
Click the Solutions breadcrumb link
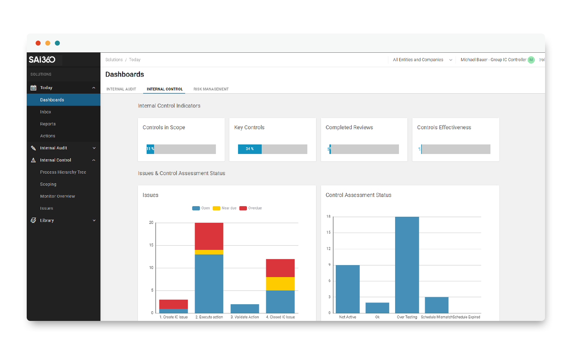[114, 60]
